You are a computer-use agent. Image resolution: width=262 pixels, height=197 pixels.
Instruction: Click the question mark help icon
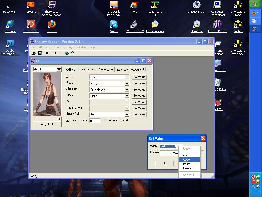tap(73, 53)
